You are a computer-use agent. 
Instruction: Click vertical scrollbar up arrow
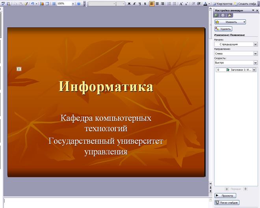click(x=211, y=8)
